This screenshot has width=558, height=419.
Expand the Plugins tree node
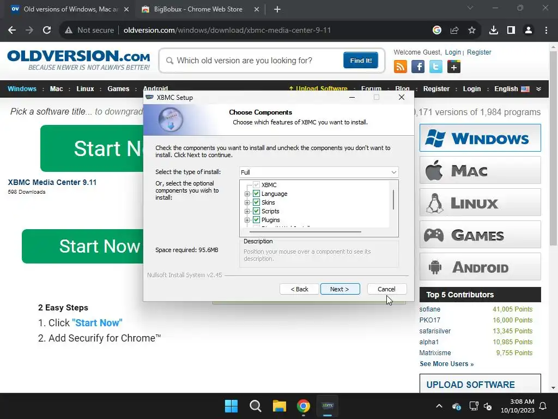[247, 220]
